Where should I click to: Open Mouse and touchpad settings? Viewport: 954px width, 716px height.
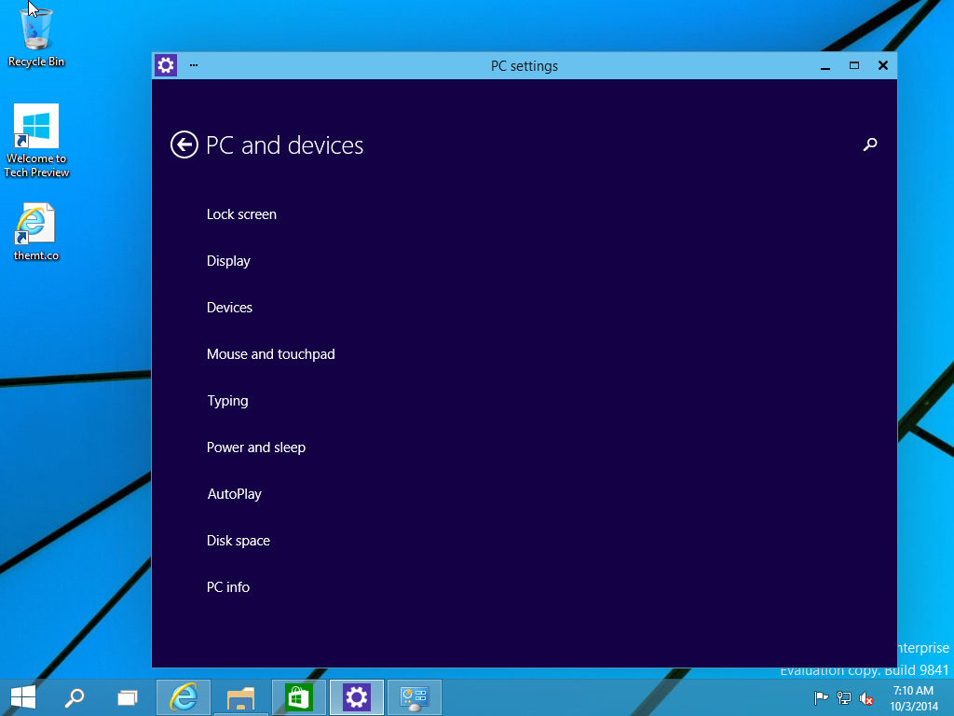270,354
